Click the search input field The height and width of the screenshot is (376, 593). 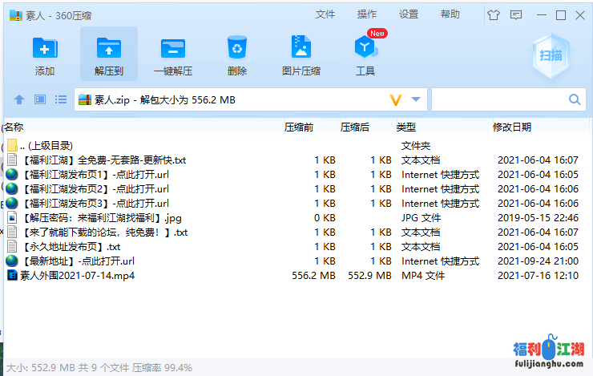(x=498, y=99)
